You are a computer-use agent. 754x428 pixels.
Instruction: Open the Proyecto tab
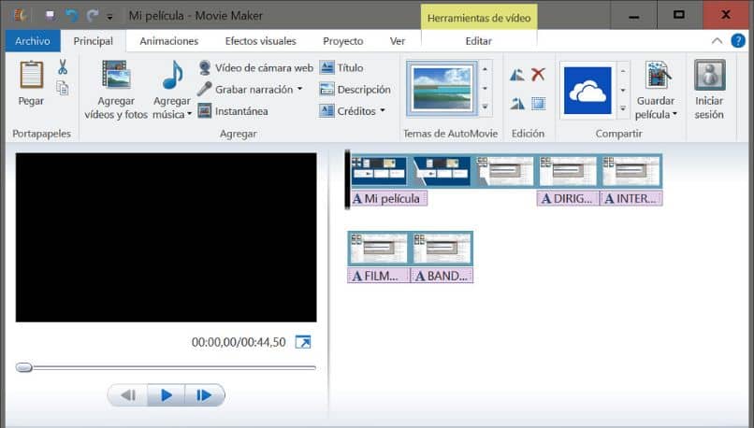[343, 41]
